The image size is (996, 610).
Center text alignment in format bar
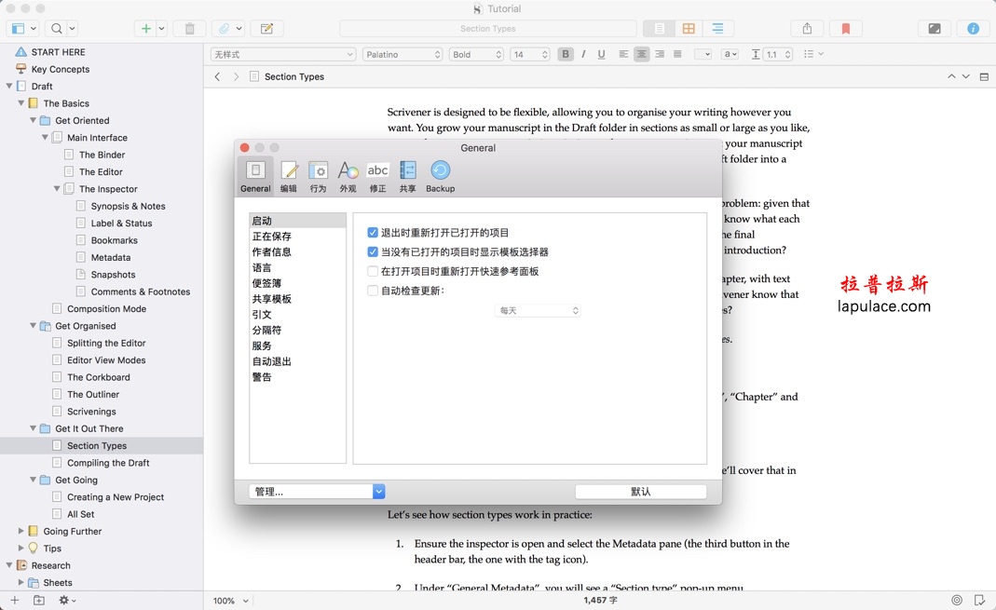pos(642,55)
